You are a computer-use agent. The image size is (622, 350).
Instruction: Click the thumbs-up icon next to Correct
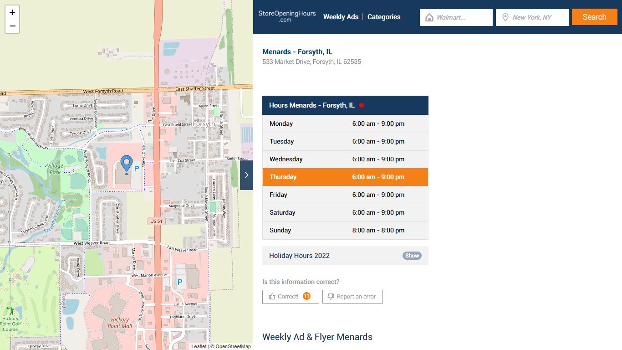tap(272, 296)
